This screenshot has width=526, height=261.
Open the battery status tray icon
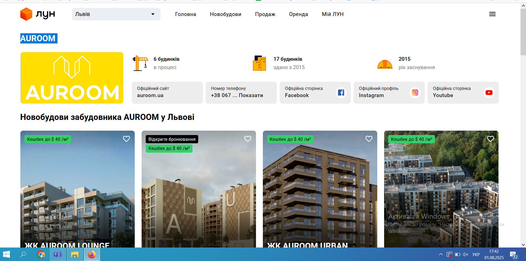pyautogui.click(x=458, y=254)
